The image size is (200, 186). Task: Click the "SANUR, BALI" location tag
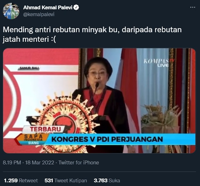tap(29, 68)
